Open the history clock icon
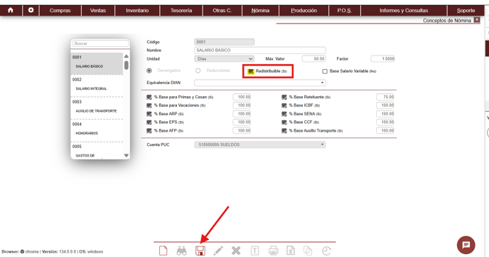 (326, 251)
